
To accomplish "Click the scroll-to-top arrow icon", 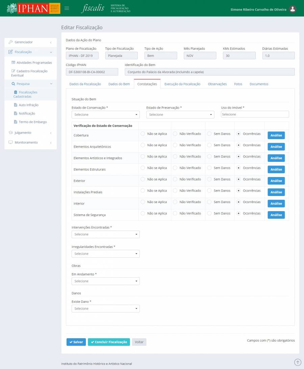I will pos(298,362).
